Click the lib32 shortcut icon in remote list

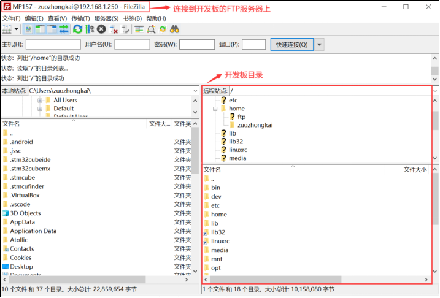[206, 232]
